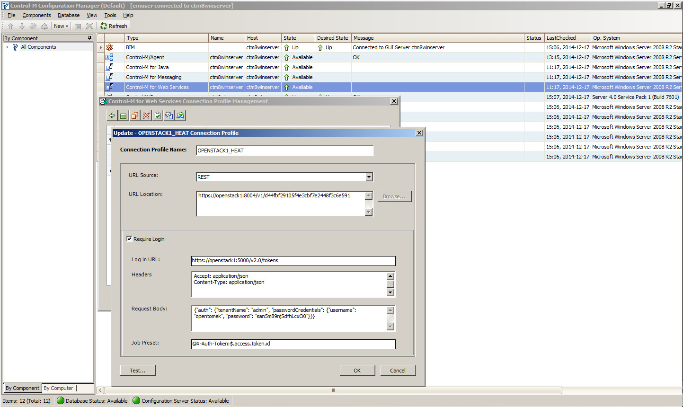Viewport: 683px width, 407px height.
Task: Click the recycle arrows toolbar icon
Action: pos(44,27)
